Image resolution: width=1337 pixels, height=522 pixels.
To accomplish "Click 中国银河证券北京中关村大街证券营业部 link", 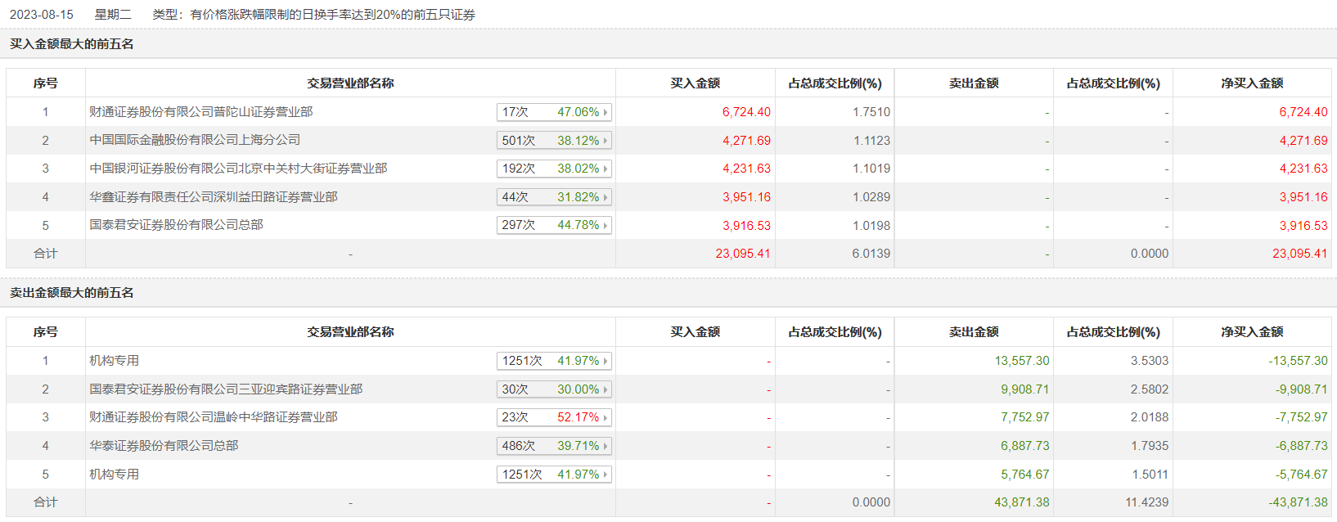I will [238, 169].
